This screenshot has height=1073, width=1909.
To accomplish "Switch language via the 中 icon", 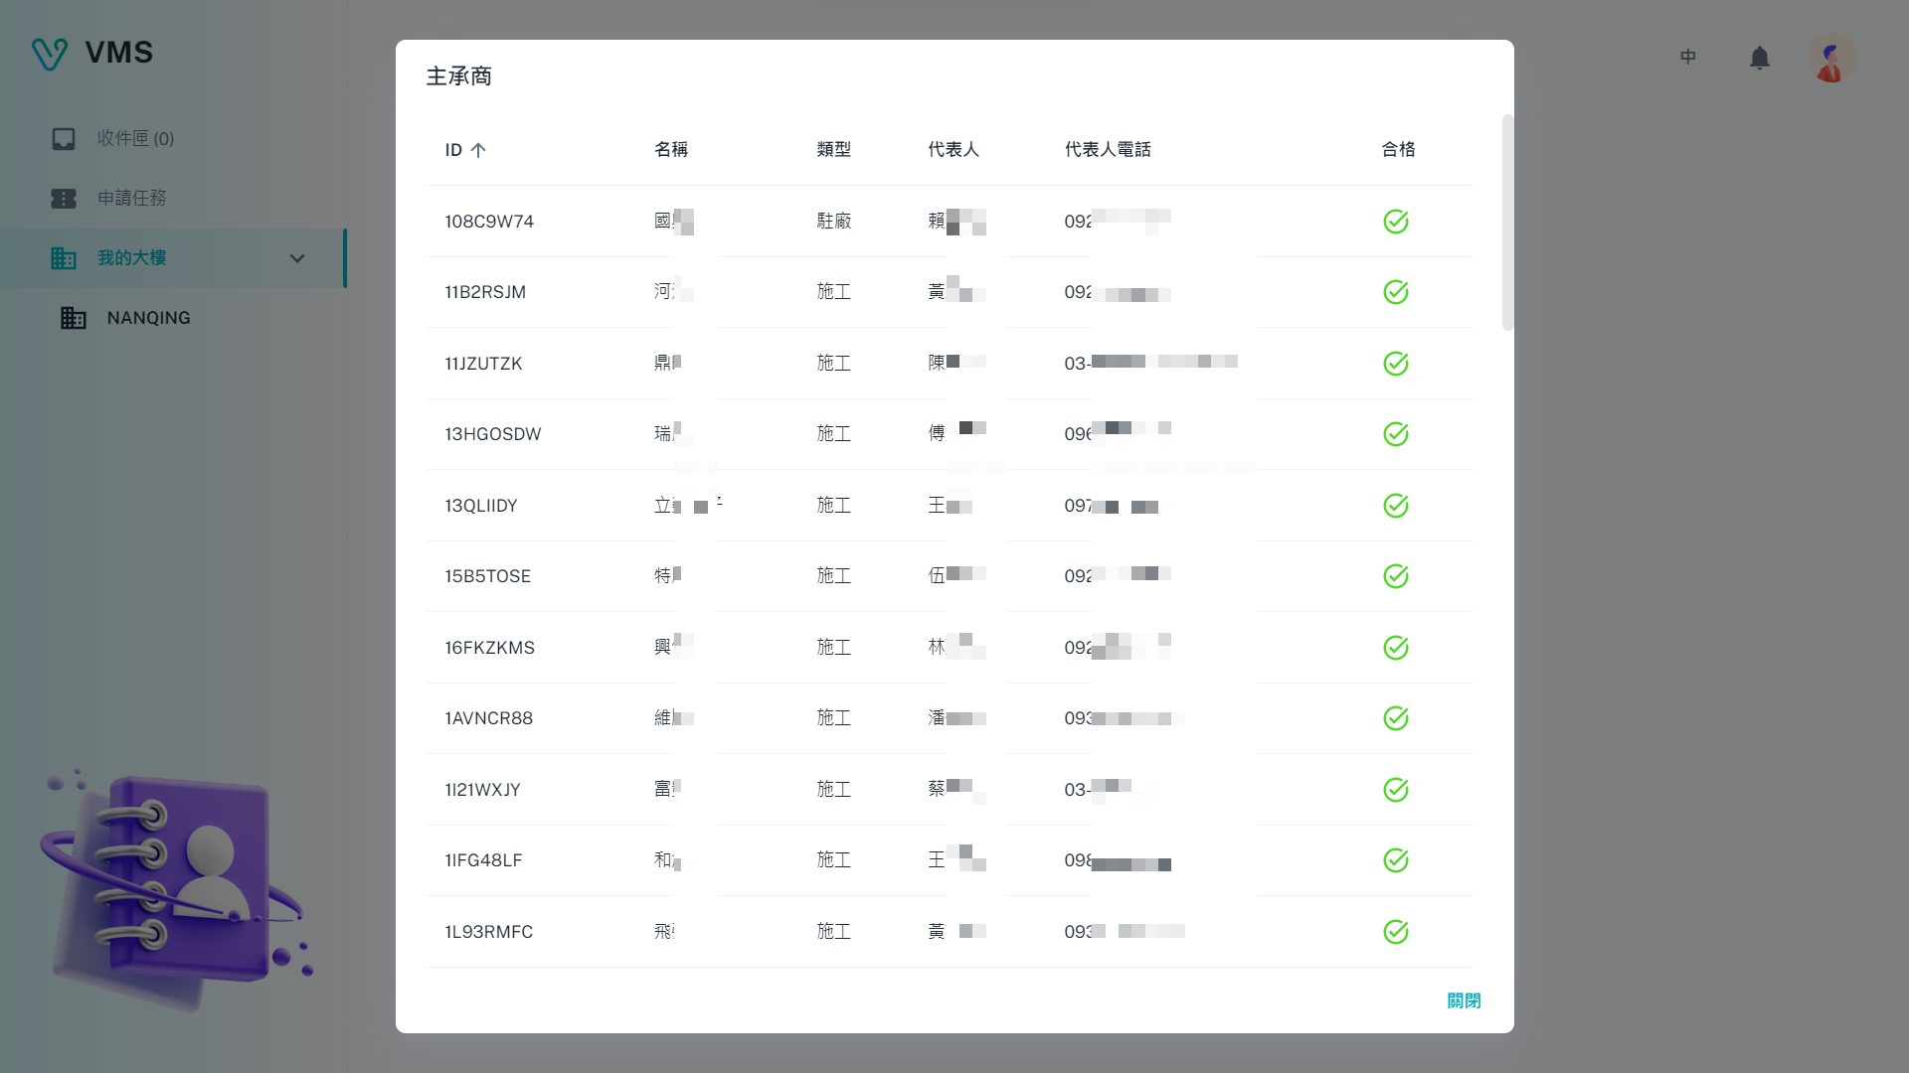I will 1687,58.
